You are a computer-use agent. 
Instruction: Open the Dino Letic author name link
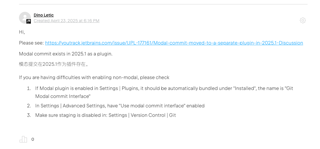click(44, 15)
